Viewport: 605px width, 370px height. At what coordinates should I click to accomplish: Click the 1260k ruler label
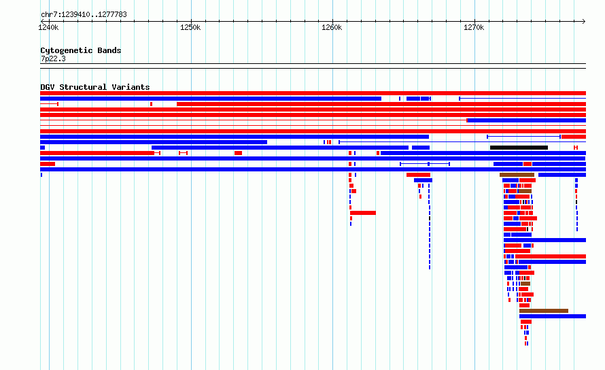tap(332, 27)
